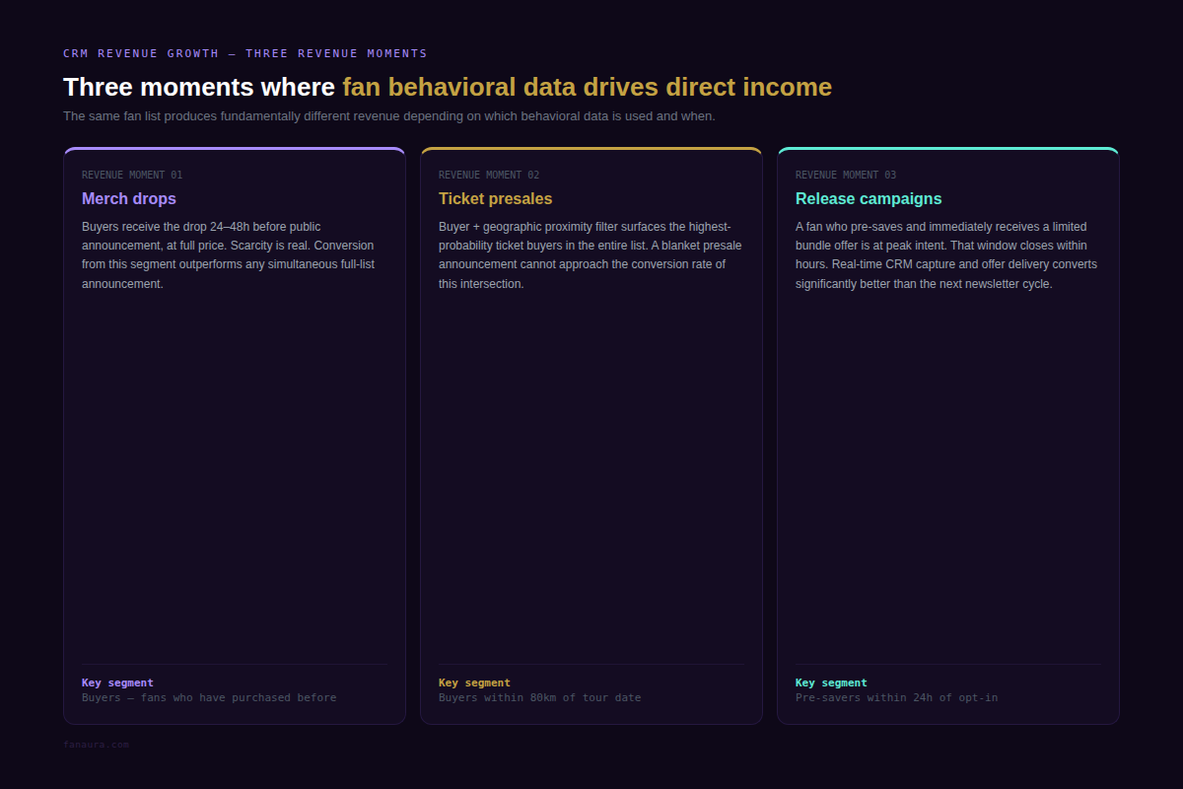The width and height of the screenshot is (1183, 789).
Task: Select the Ticket presales heading
Action: (496, 199)
